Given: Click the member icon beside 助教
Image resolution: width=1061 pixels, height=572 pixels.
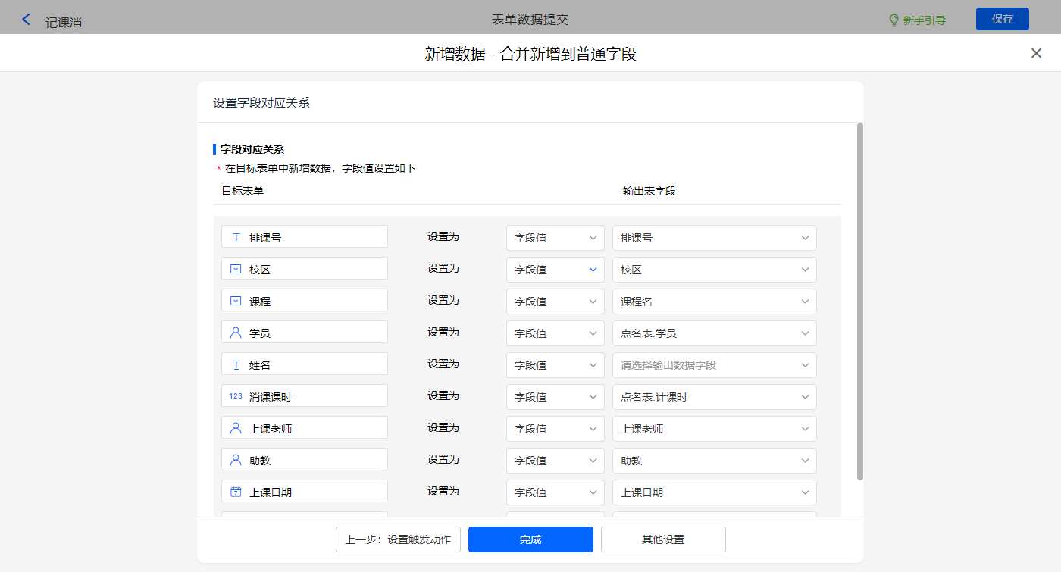Looking at the screenshot, I should [236, 460].
